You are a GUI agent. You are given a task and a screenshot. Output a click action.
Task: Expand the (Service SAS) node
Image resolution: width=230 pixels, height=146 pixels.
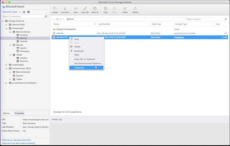click(6, 25)
